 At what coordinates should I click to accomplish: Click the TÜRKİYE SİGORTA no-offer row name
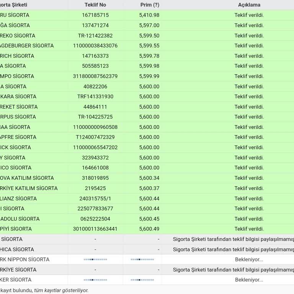tap(18, 269)
